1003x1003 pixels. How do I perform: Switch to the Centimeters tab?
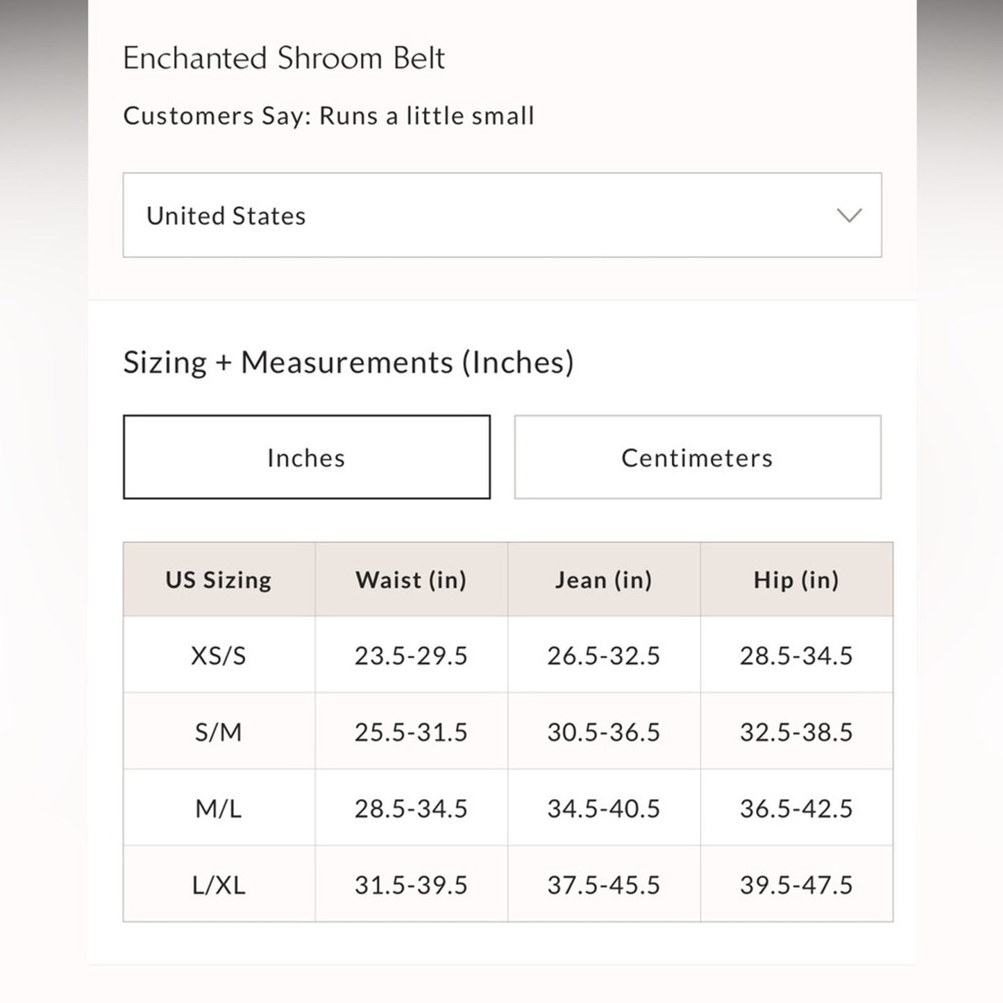(697, 457)
